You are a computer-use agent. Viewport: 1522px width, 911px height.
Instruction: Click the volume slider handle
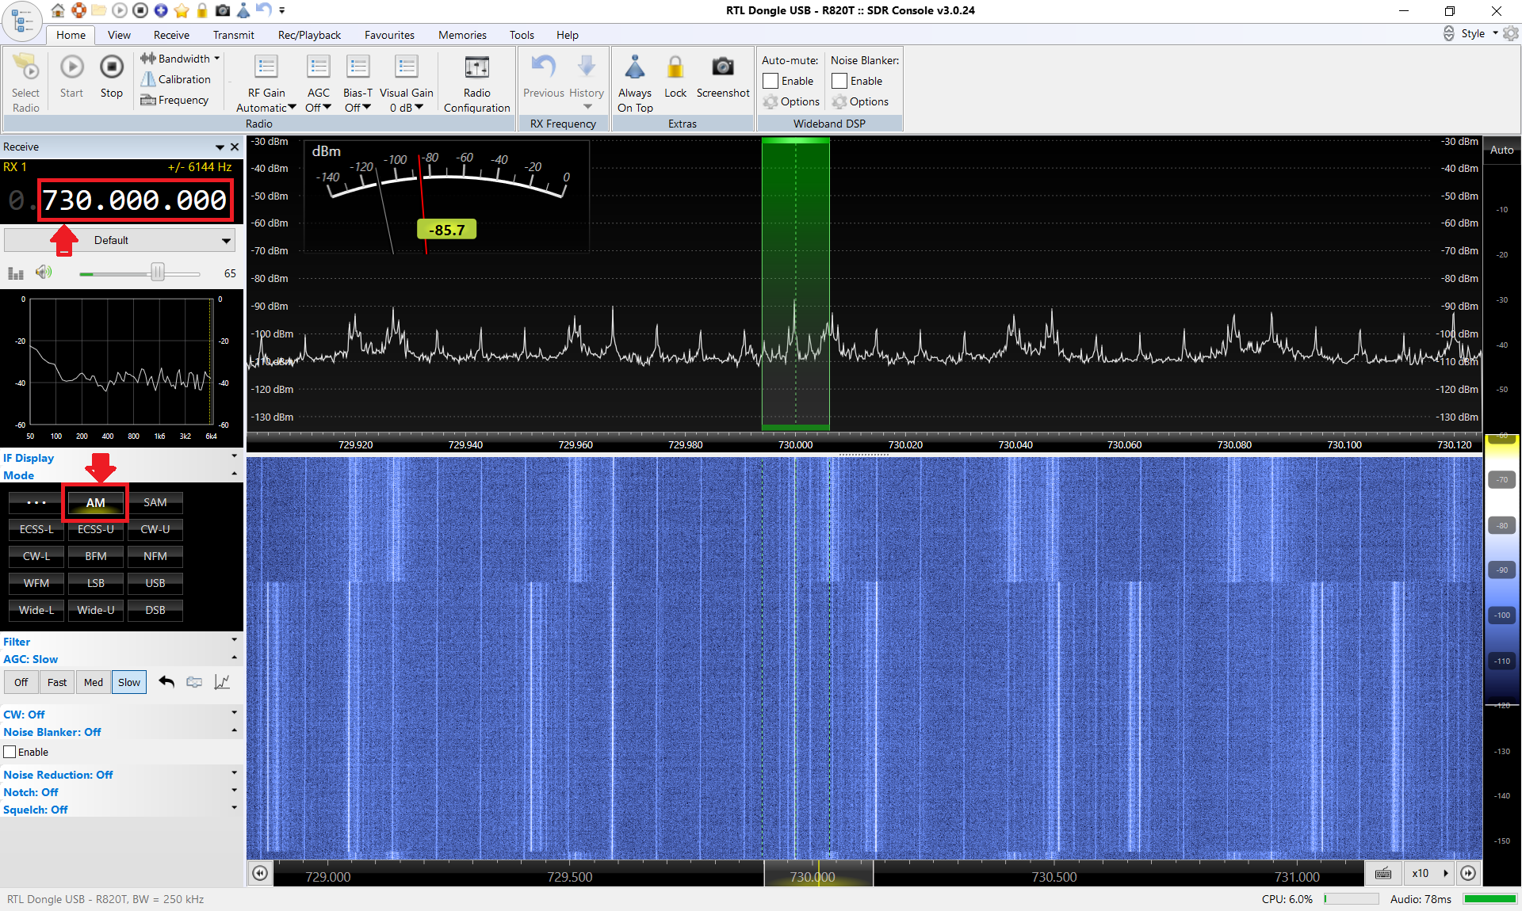pyautogui.click(x=158, y=273)
